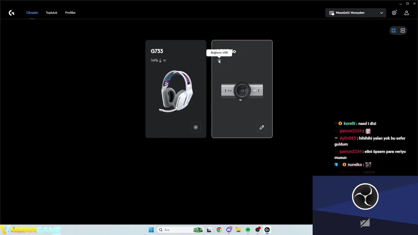Open OBS Studio from taskbar
Screen dimensions: 418x235
coord(258,230)
